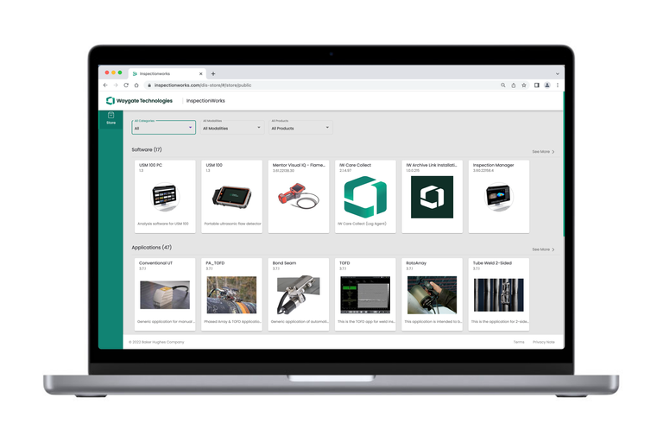663x442 pixels.
Task: Click See More for Software section
Action: (x=543, y=151)
